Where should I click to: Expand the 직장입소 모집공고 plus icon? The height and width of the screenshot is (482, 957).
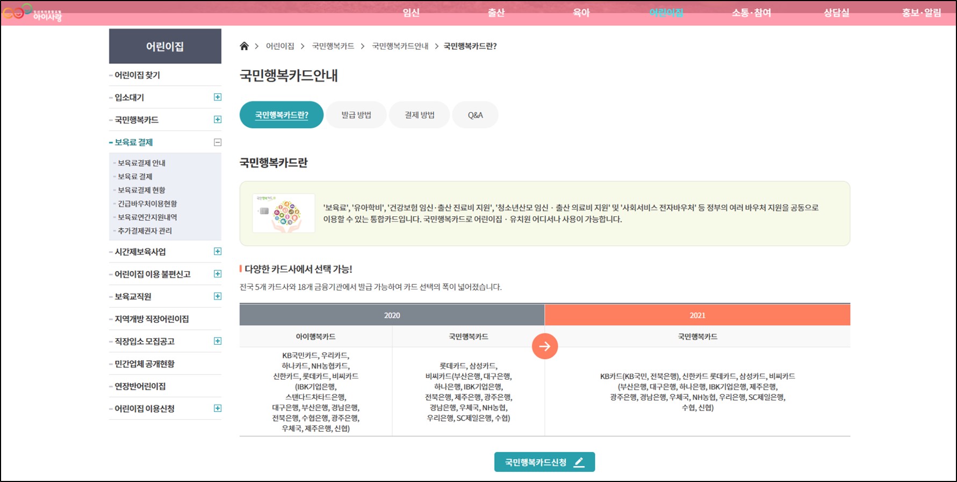[x=218, y=341]
